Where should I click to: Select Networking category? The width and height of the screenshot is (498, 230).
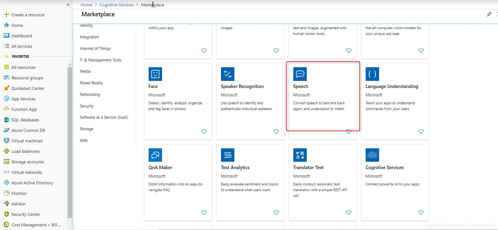(90, 95)
